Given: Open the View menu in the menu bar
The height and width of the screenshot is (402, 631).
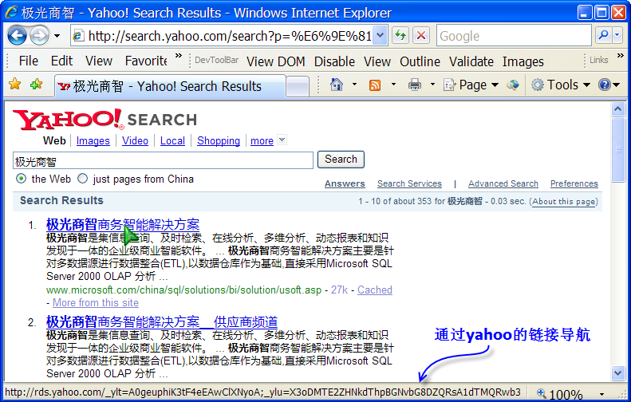Looking at the screenshot, I should (99, 61).
